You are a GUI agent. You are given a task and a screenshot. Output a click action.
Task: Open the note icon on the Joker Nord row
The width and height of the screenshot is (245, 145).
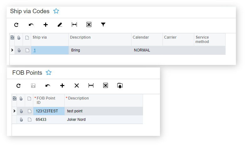(29, 120)
